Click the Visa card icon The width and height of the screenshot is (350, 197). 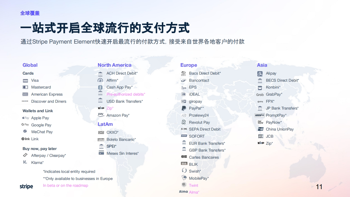[25, 81]
